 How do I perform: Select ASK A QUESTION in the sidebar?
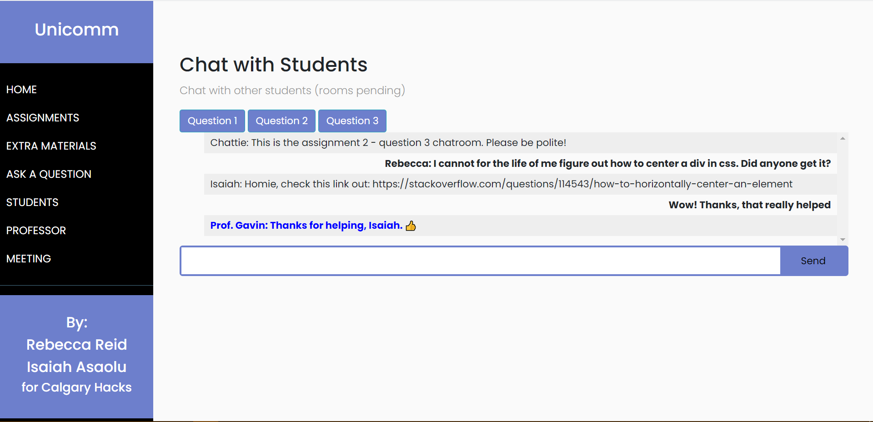pos(49,174)
